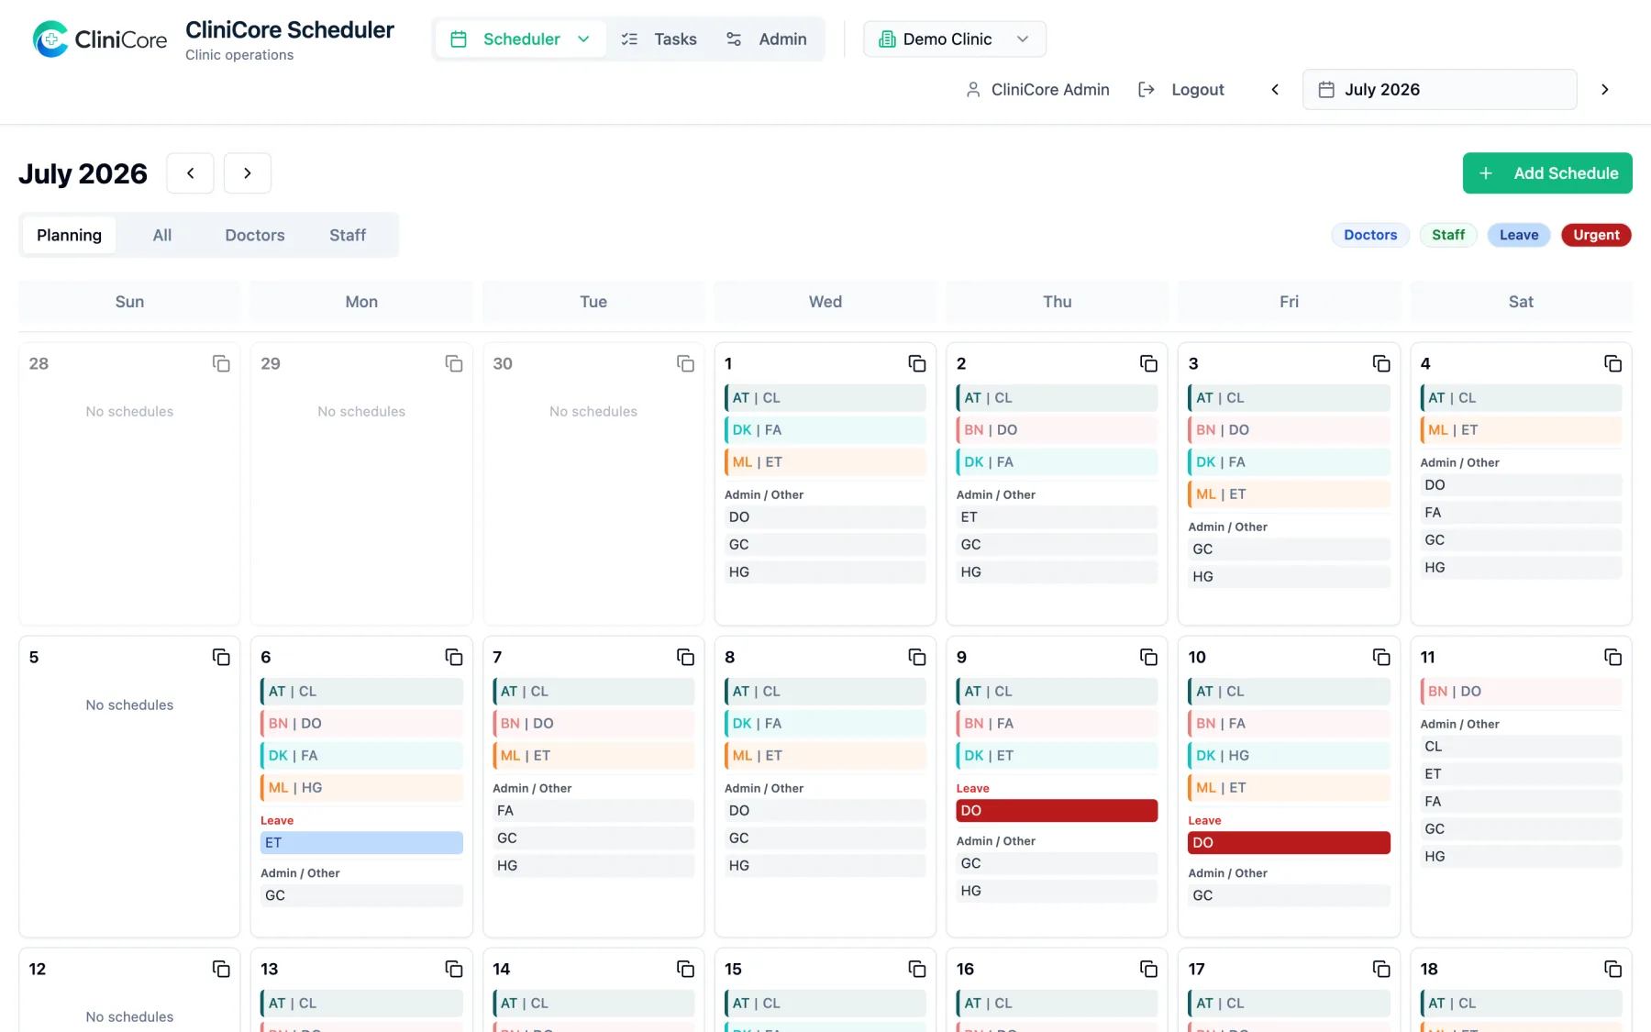1651x1032 pixels.
Task: Copy schedule icon on day 1
Action: (916, 363)
